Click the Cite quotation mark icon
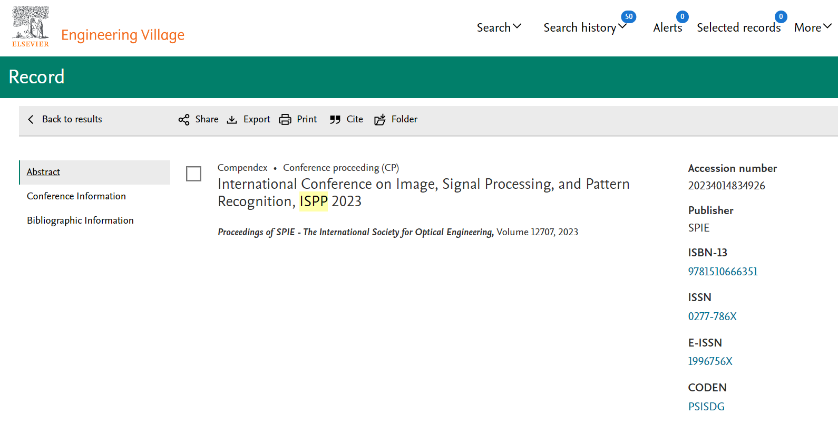This screenshot has height=423, width=838. coord(335,120)
